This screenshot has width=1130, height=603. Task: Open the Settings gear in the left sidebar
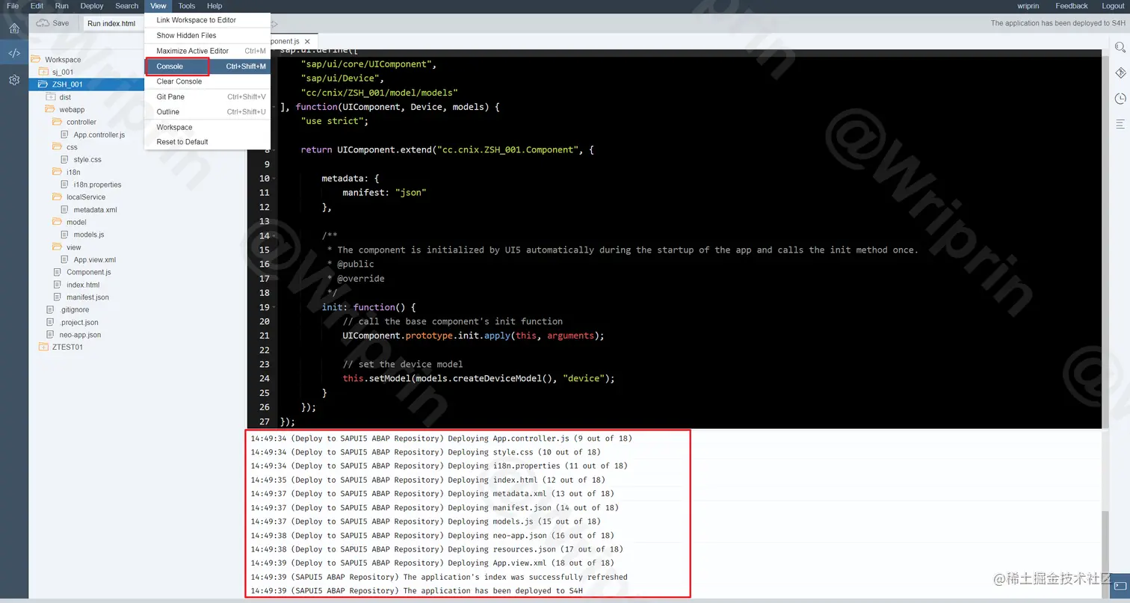13,80
